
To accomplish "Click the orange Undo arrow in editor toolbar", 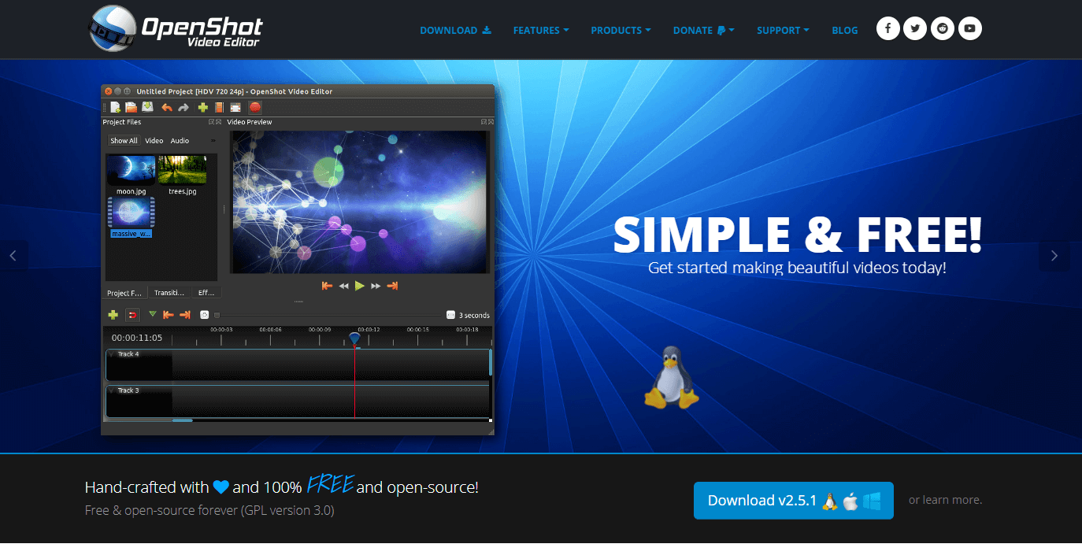I will (167, 108).
